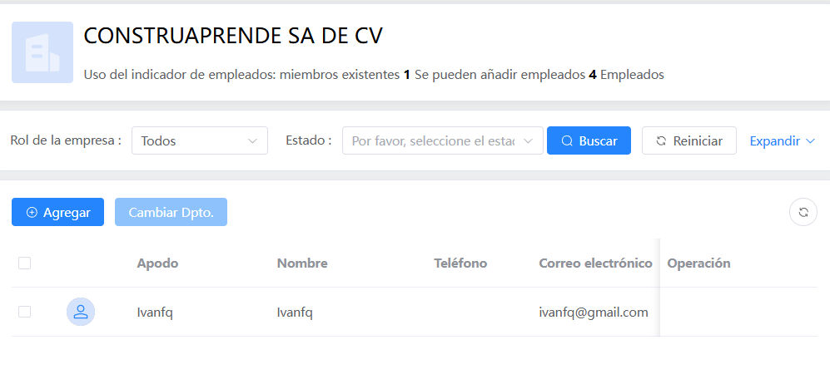
Task: Open the Rol de la empresa dropdown
Action: 199,141
